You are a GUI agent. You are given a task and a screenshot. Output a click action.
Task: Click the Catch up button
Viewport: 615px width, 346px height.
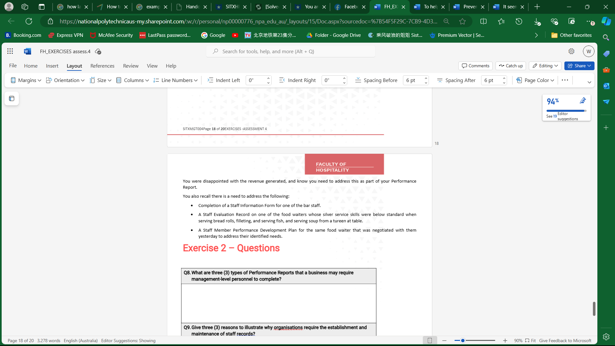point(511,66)
